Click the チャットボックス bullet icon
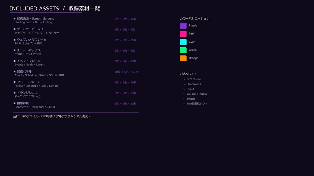The height and width of the screenshot is (176, 314). coord(14,50)
